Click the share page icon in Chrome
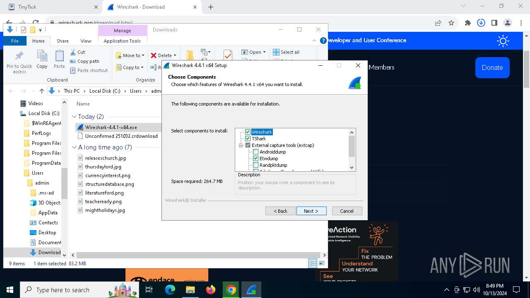Image resolution: width=530 pixels, height=298 pixels. point(438,23)
